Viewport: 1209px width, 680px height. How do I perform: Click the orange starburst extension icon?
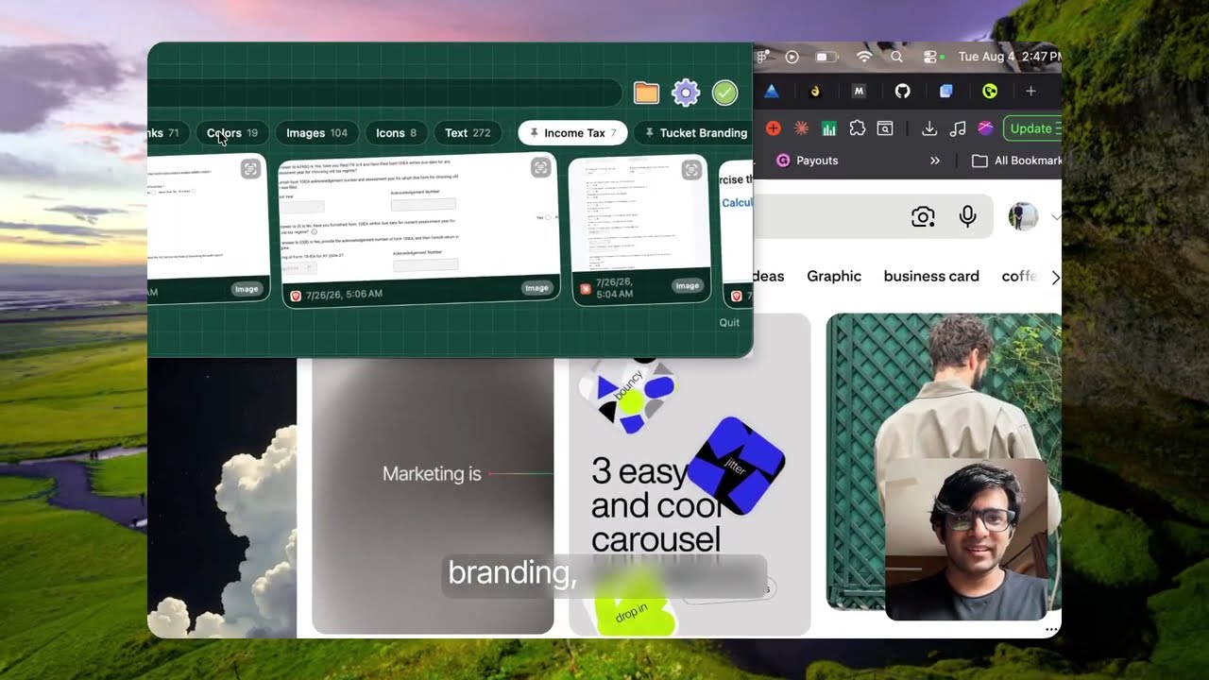point(801,128)
